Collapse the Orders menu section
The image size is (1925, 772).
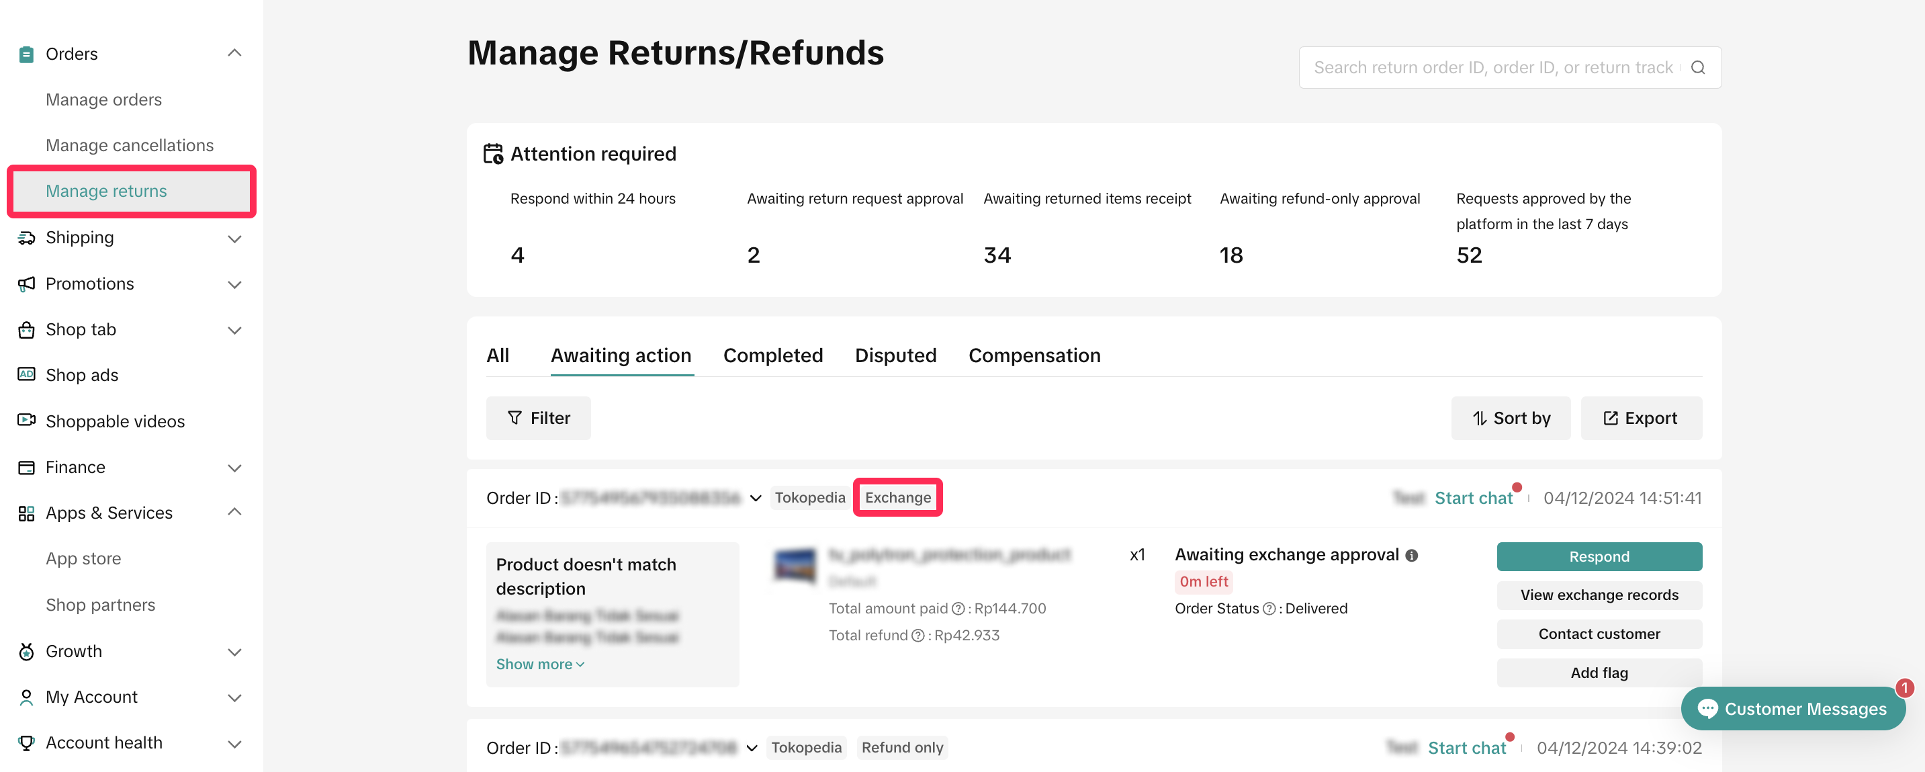point(234,53)
